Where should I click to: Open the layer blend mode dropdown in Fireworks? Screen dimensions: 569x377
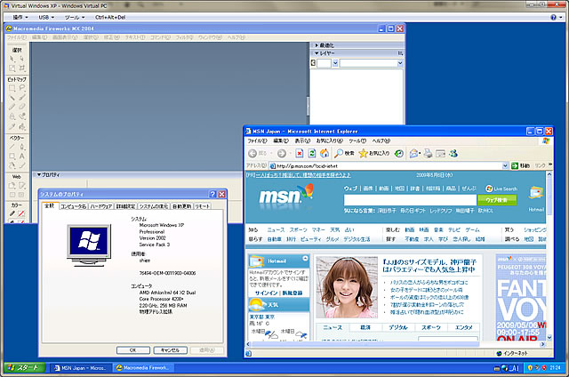click(400, 63)
